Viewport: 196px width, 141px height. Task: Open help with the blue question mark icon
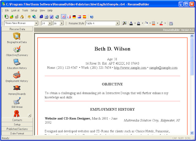click(92, 17)
